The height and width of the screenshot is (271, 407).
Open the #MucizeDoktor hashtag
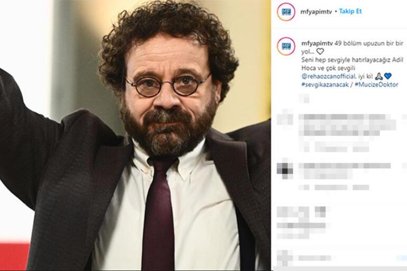[x=376, y=85]
